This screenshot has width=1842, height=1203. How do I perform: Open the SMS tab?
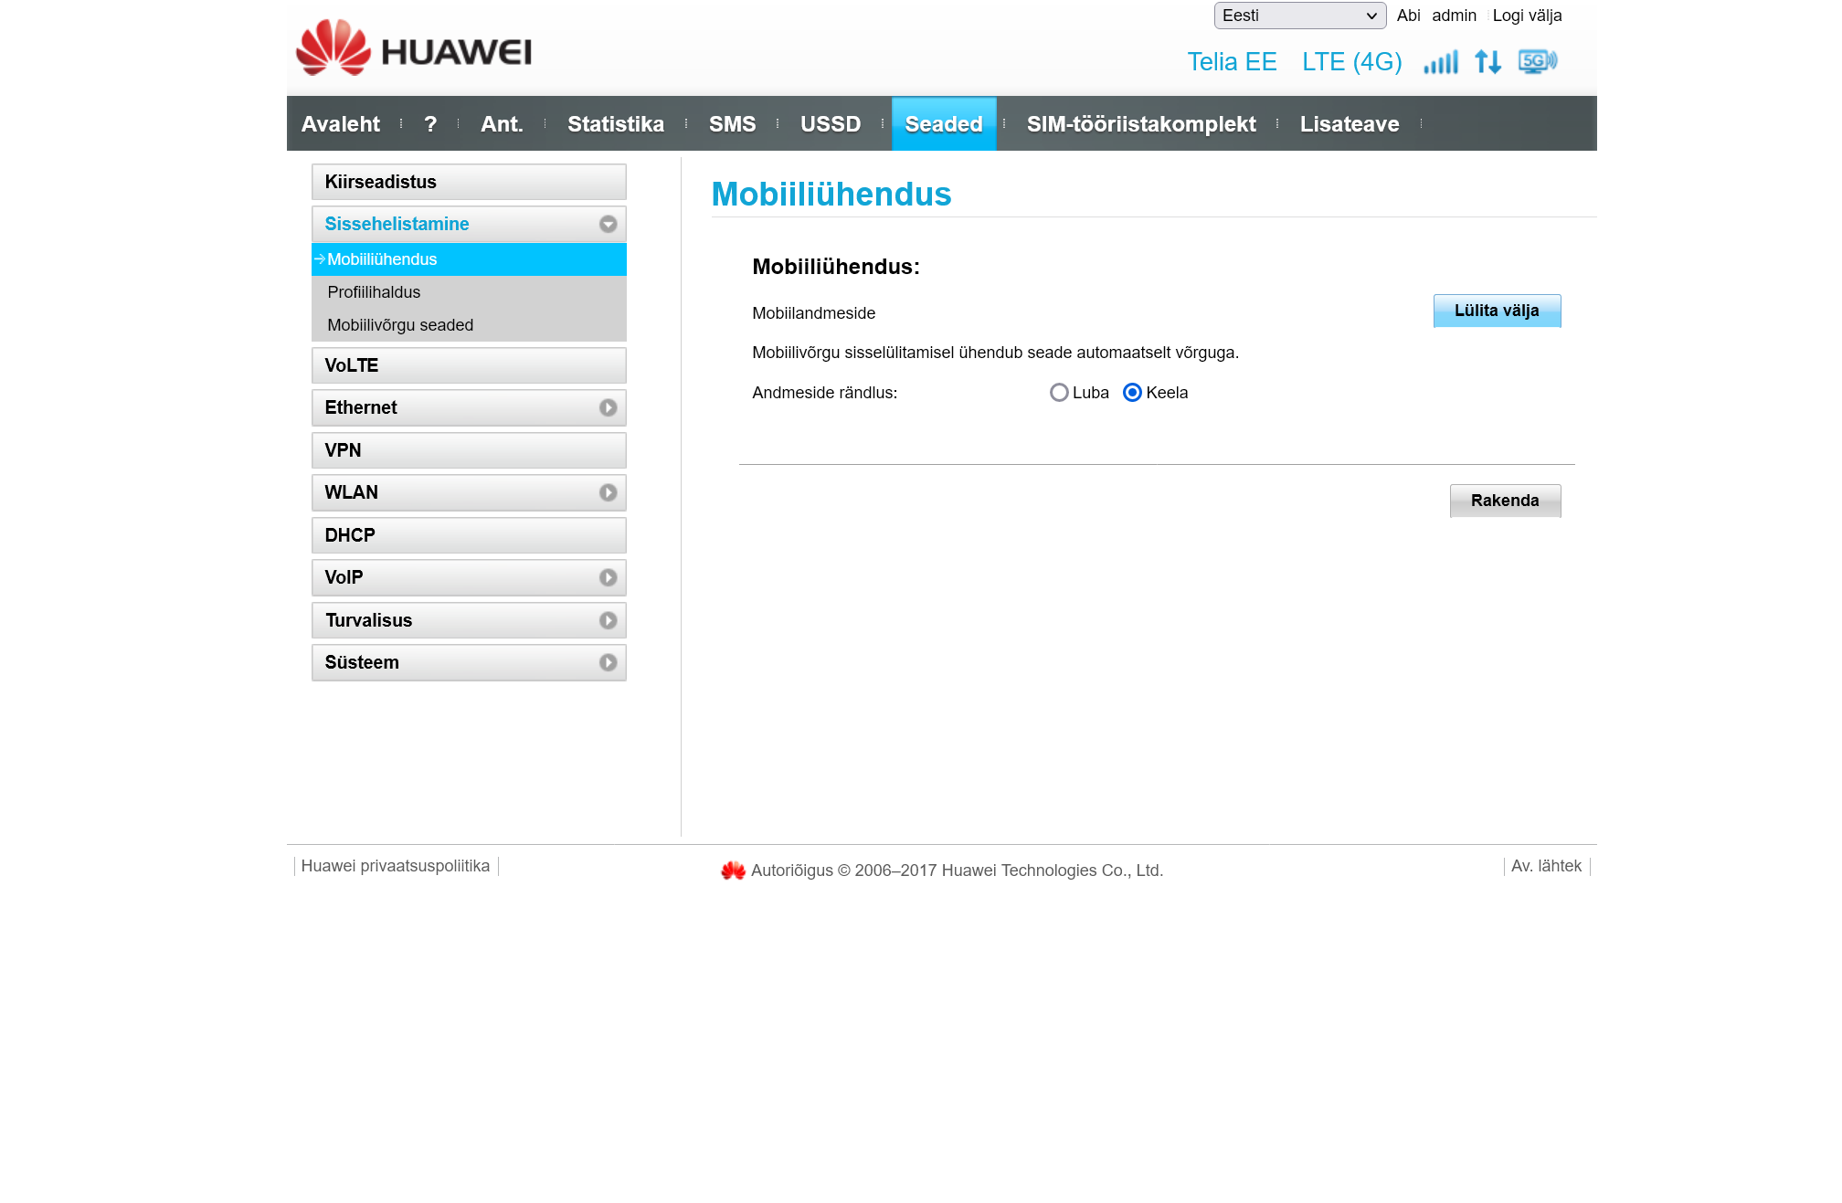click(x=732, y=124)
